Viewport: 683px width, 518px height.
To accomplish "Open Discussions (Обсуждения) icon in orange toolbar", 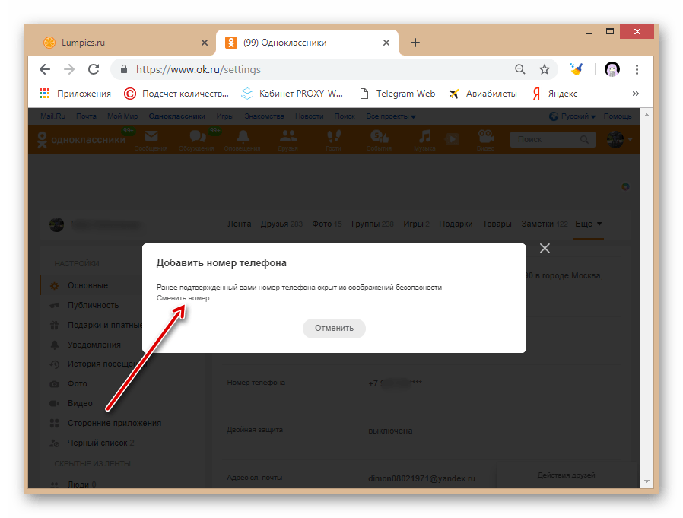I will [x=197, y=137].
